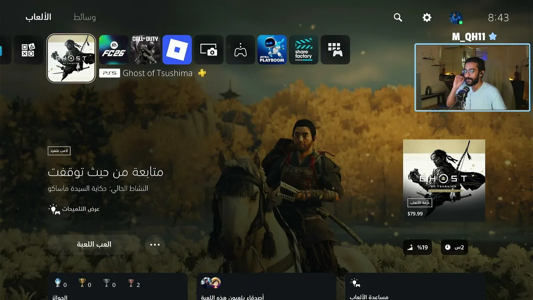Click the 8:43 clock
533x300 pixels.
pyautogui.click(x=498, y=17)
